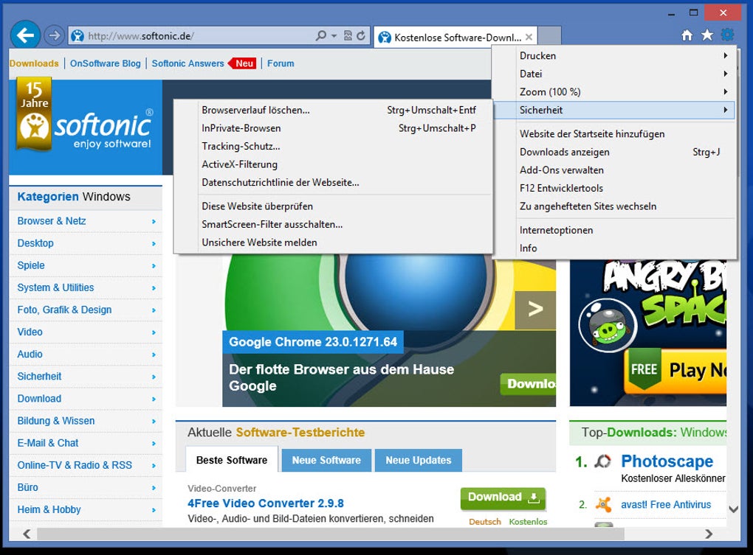Open the Home page icon

click(687, 35)
